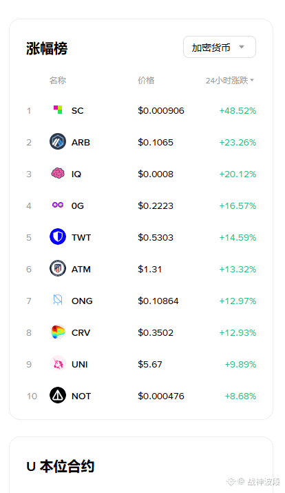Click the CRV rainbow Curve icon

tap(58, 332)
